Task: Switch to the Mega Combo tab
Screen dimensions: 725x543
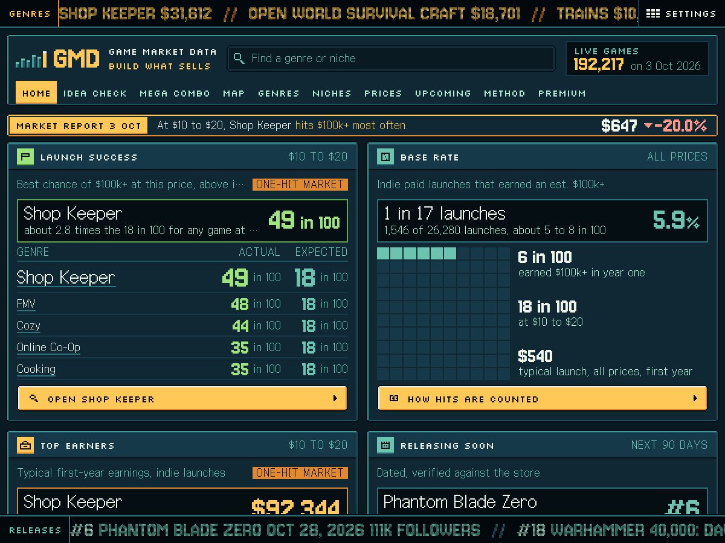Action: coord(175,93)
